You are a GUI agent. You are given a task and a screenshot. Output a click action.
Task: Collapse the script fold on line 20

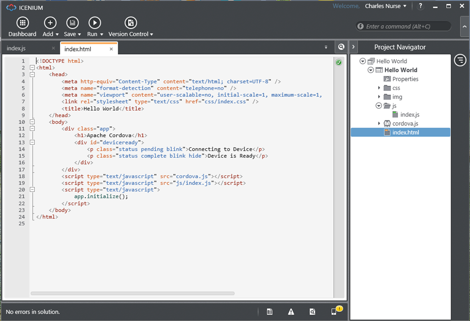[x=32, y=190]
